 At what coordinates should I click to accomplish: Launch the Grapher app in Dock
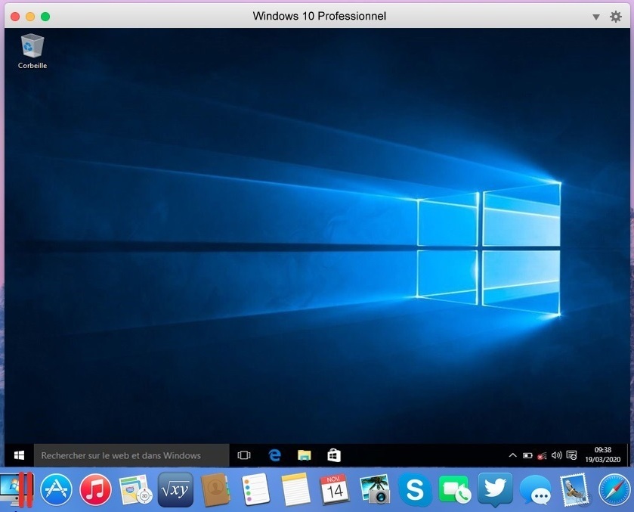pyautogui.click(x=175, y=490)
